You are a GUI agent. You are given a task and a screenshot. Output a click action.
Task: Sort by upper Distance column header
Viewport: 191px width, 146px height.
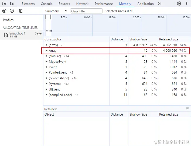pos(119,39)
